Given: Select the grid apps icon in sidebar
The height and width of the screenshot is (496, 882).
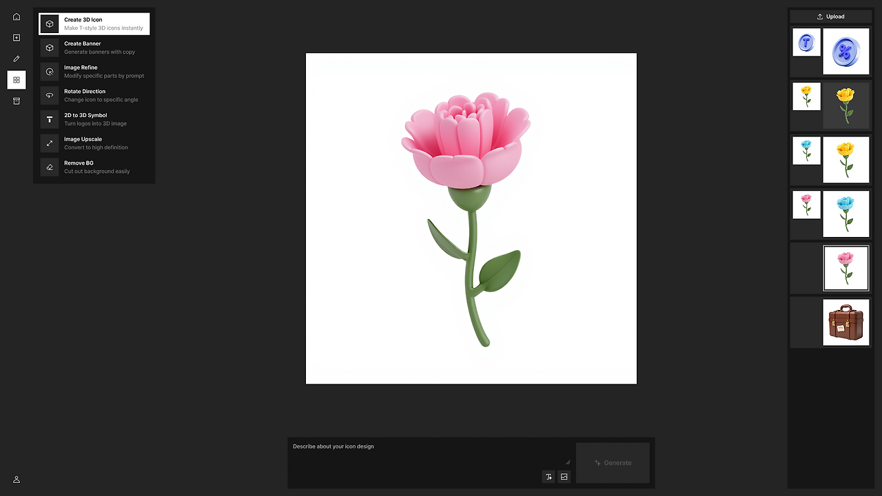Looking at the screenshot, I should coord(17,80).
